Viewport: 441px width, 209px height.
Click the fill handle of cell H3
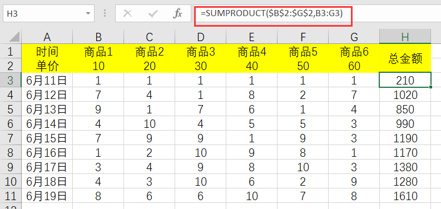tap(431, 87)
